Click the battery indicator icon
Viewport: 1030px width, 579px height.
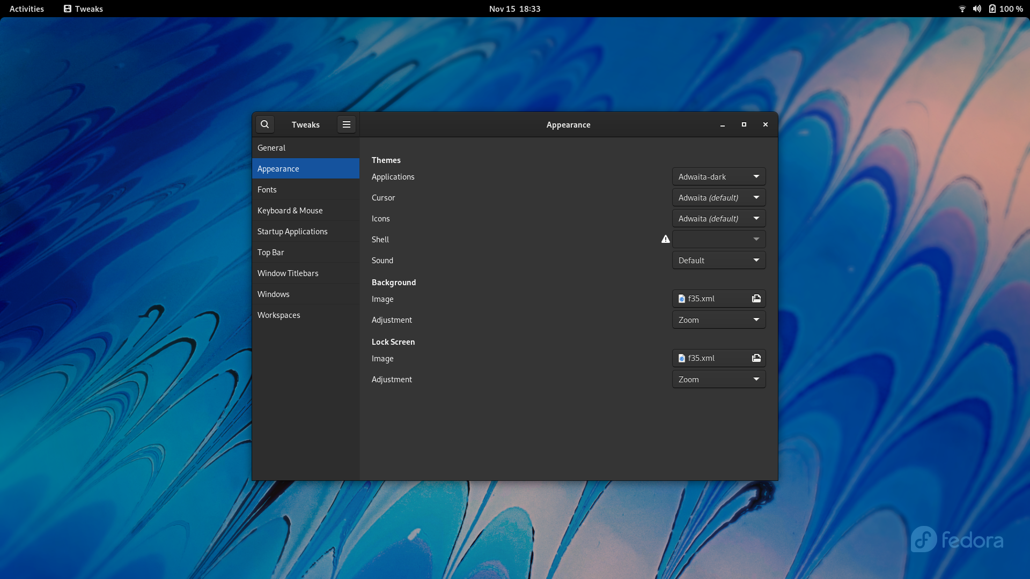pyautogui.click(x=992, y=9)
